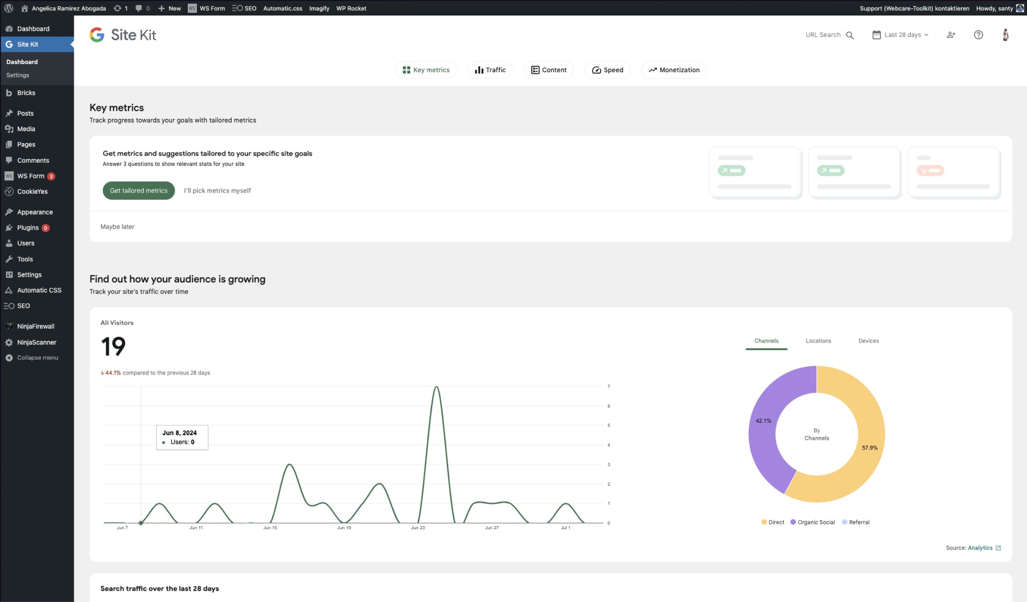The image size is (1027, 602).
Task: Click the URL Search magnifier icon
Action: click(x=849, y=35)
